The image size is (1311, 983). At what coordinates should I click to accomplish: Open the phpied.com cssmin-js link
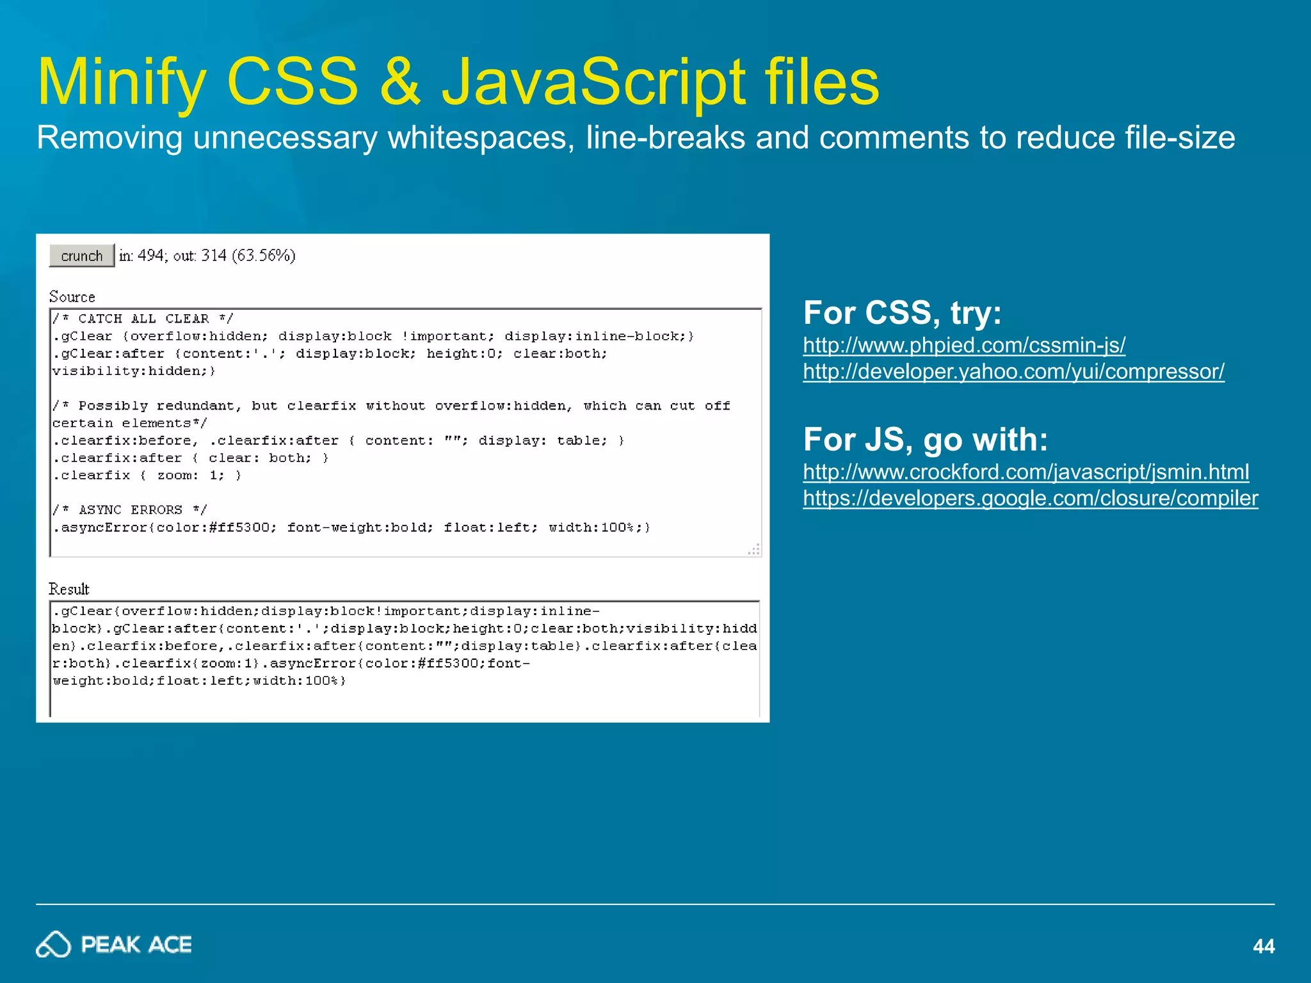[x=964, y=346]
